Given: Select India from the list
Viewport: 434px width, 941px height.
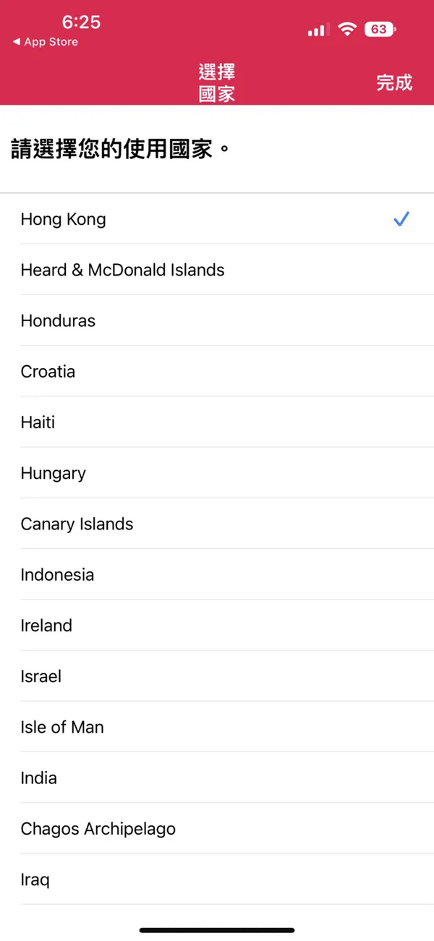Looking at the screenshot, I should pyautogui.click(x=217, y=778).
